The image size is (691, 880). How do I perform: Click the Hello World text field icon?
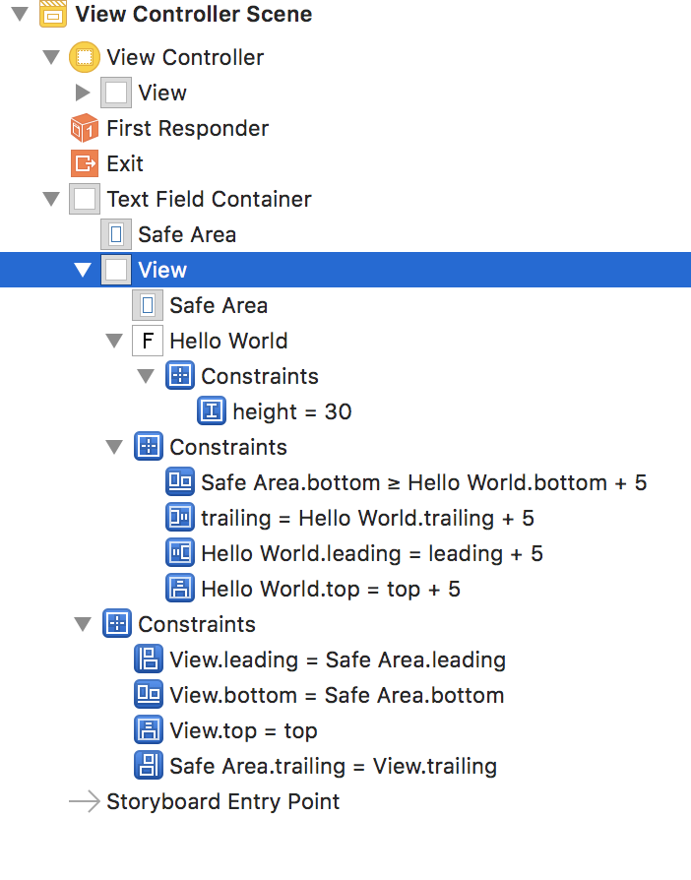click(148, 341)
